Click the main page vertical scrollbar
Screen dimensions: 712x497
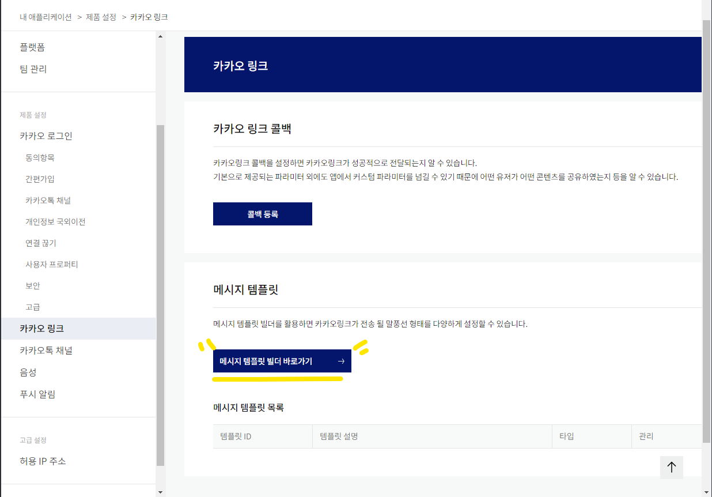[706, 231]
